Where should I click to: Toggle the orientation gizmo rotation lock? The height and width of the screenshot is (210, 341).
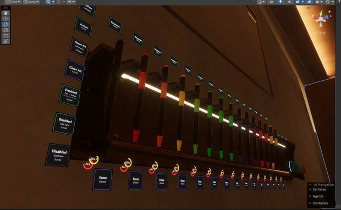329,12
